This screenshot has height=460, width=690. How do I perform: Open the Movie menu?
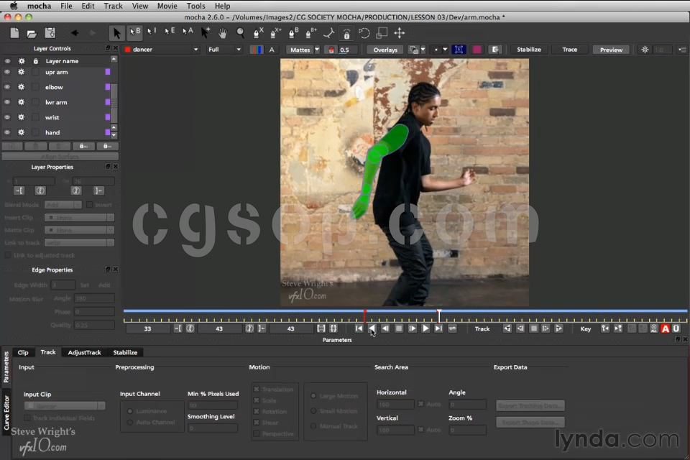[x=167, y=6]
